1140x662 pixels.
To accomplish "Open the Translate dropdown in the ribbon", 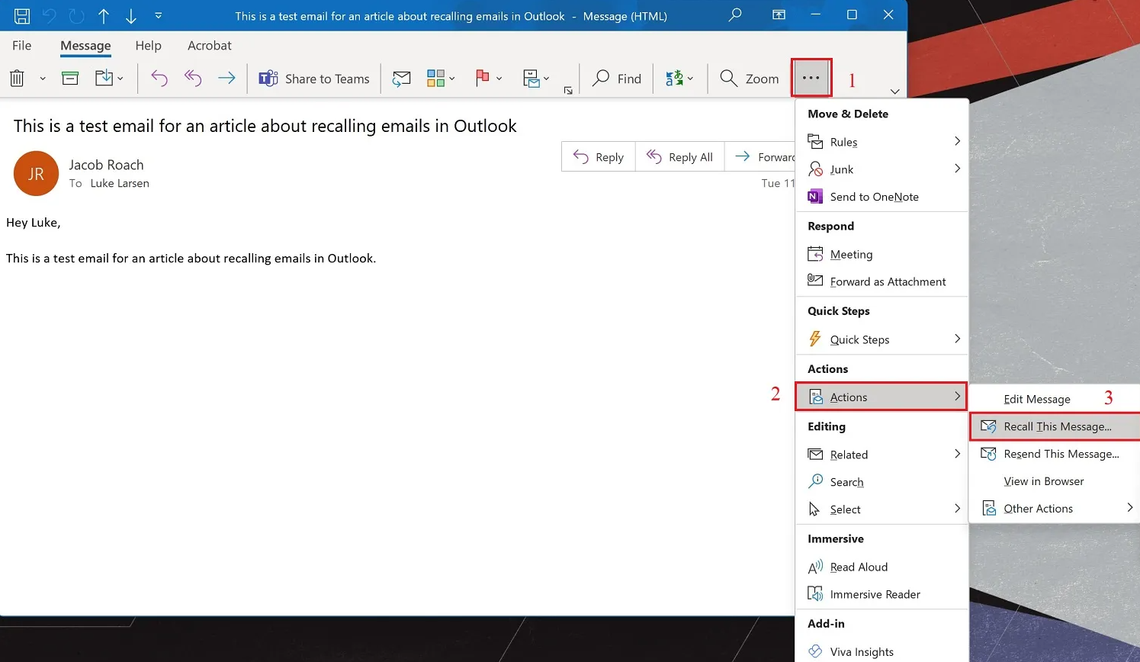I will [x=679, y=78].
